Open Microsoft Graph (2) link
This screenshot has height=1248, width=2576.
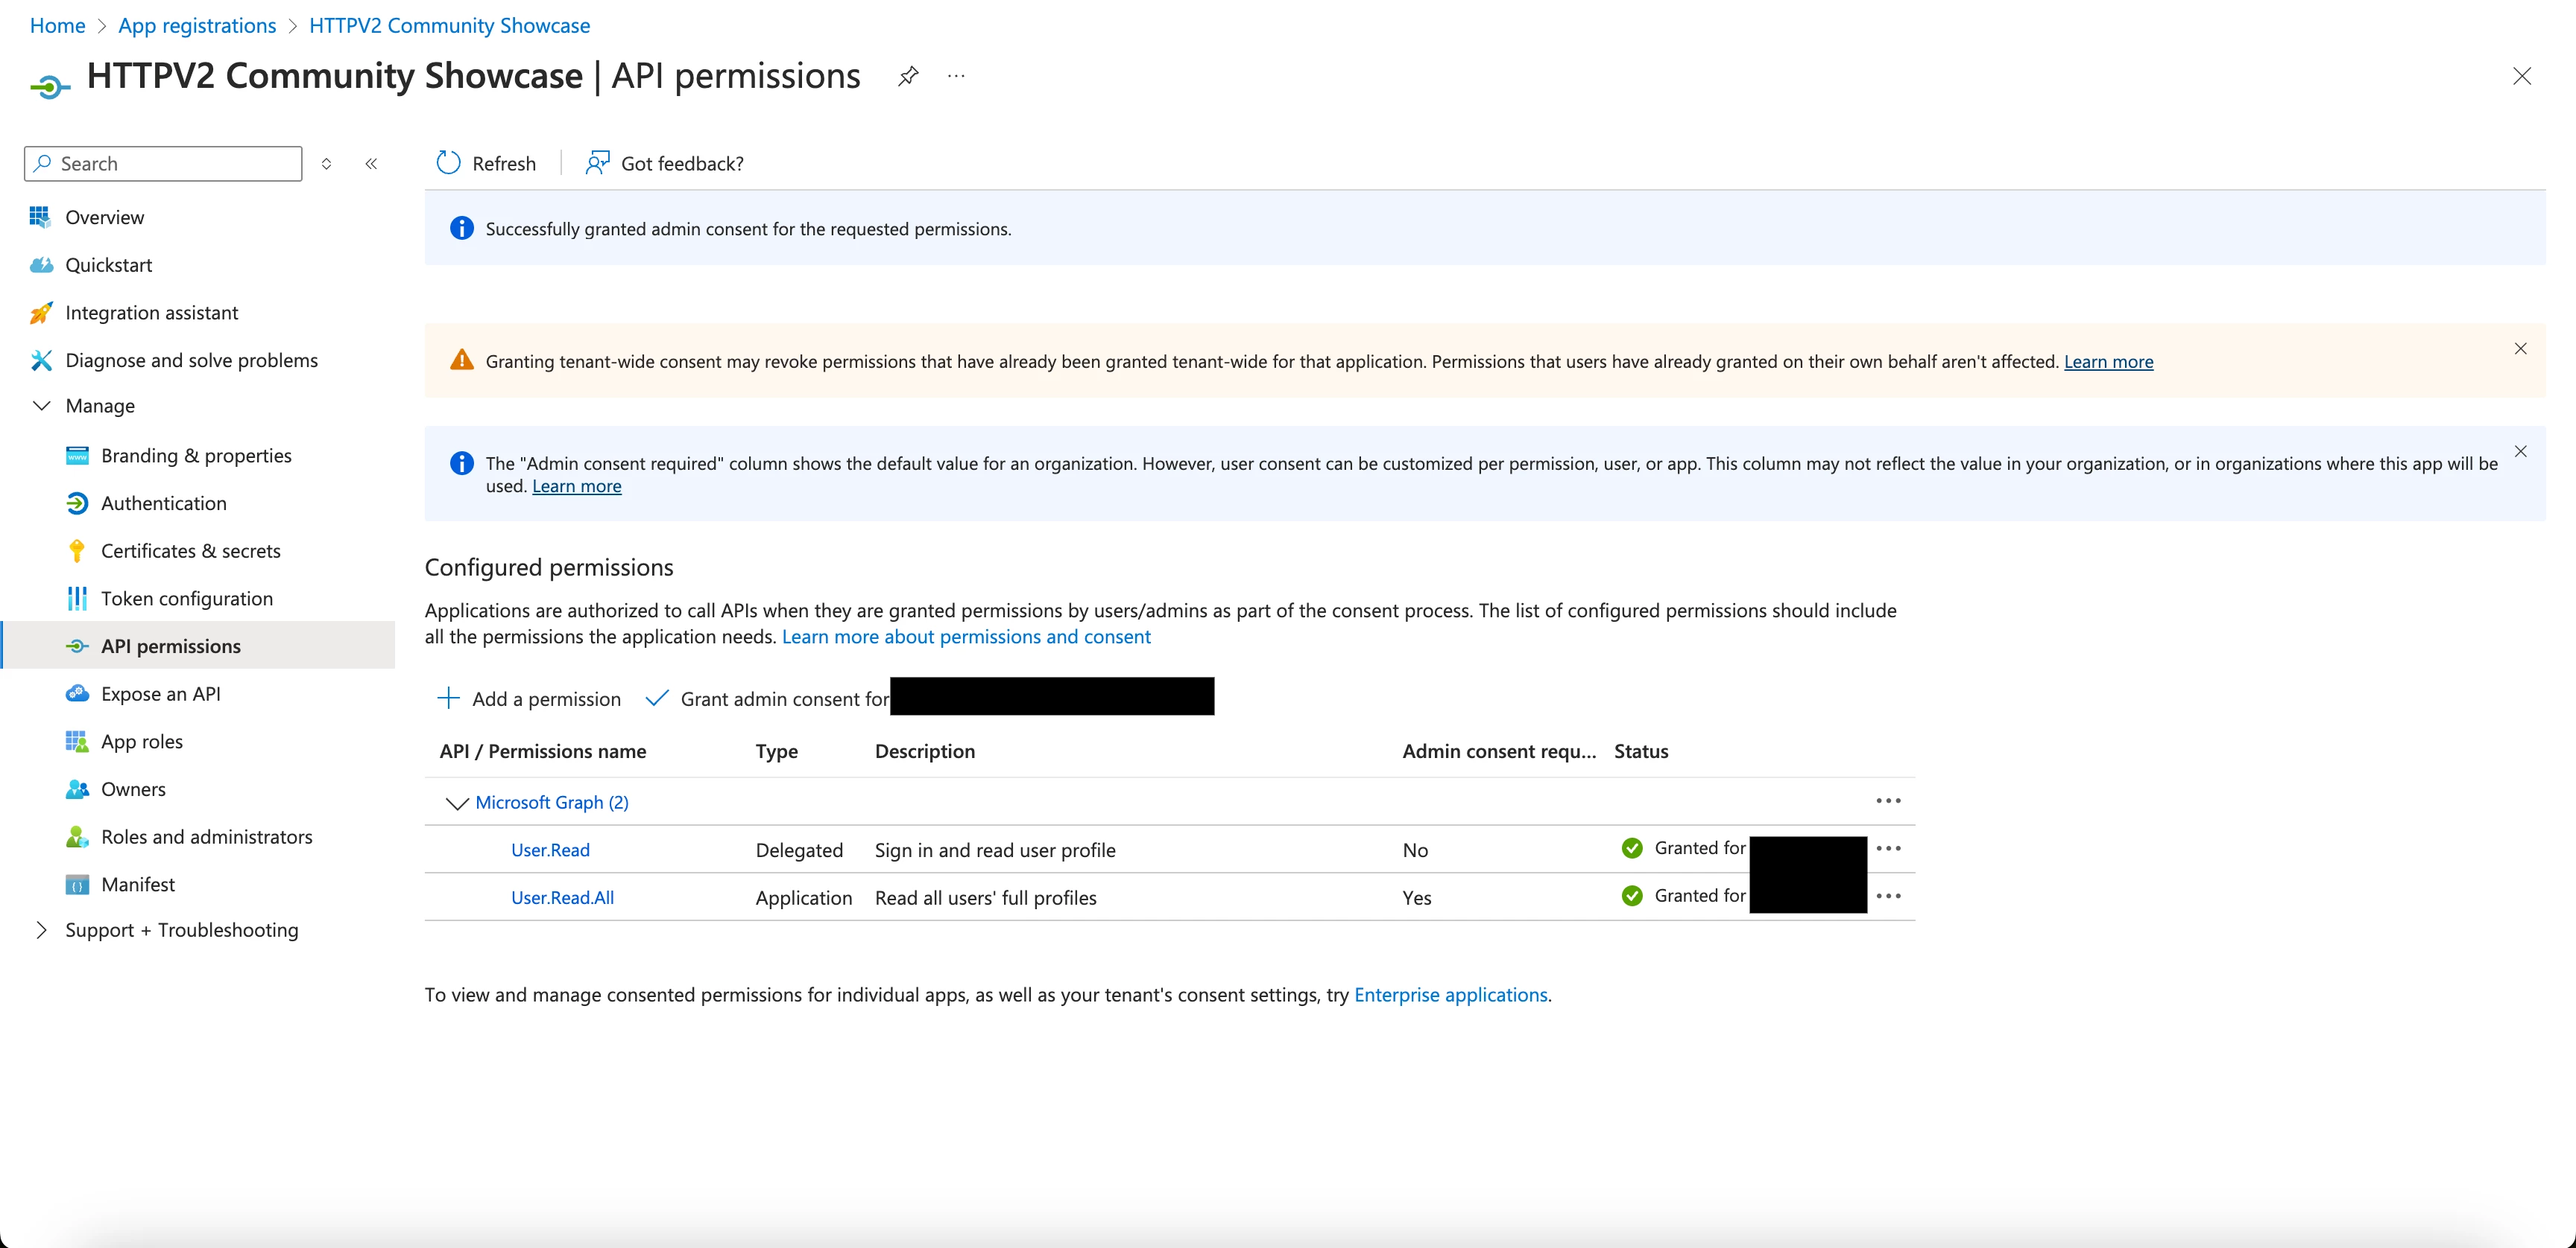coord(552,803)
